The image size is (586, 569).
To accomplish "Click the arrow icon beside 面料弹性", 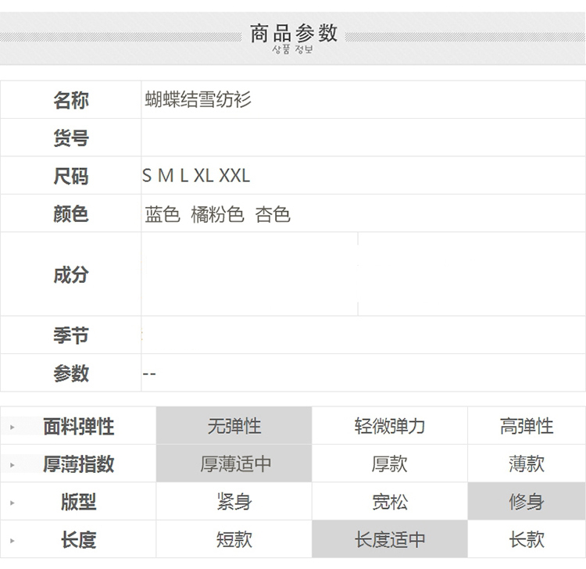I will click(13, 427).
